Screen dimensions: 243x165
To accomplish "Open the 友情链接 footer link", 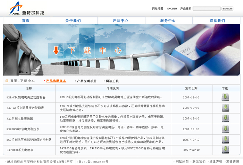I will (x=233, y=162).
